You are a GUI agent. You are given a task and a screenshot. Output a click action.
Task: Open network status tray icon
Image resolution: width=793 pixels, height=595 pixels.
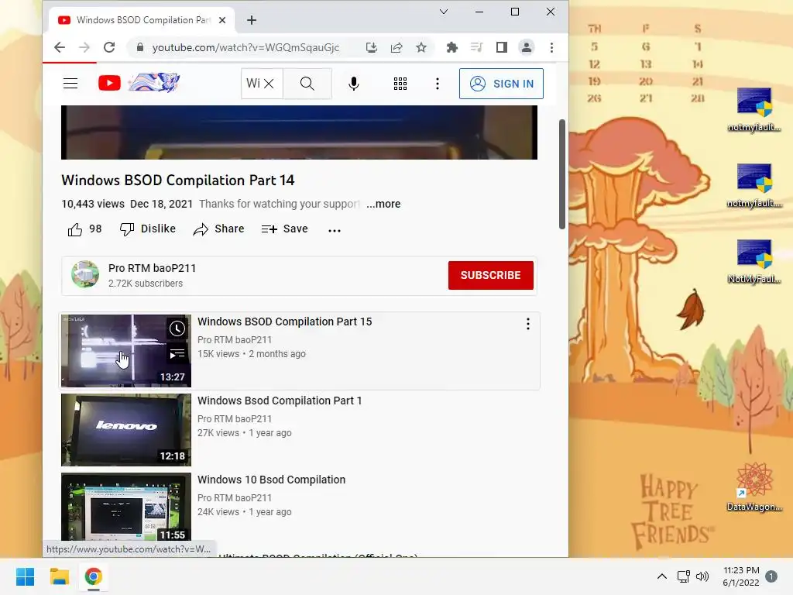[x=684, y=576]
